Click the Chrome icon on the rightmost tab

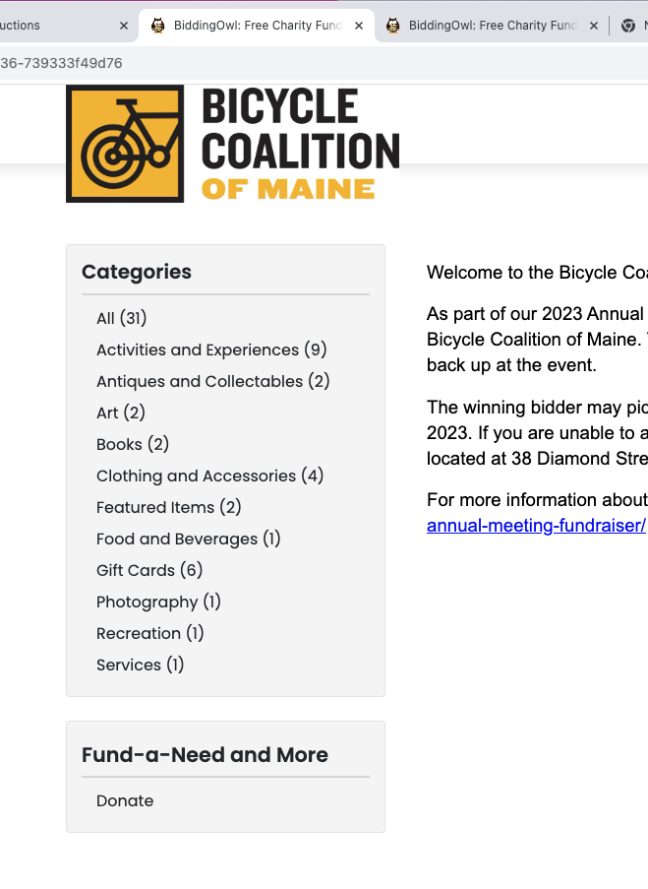tap(627, 26)
